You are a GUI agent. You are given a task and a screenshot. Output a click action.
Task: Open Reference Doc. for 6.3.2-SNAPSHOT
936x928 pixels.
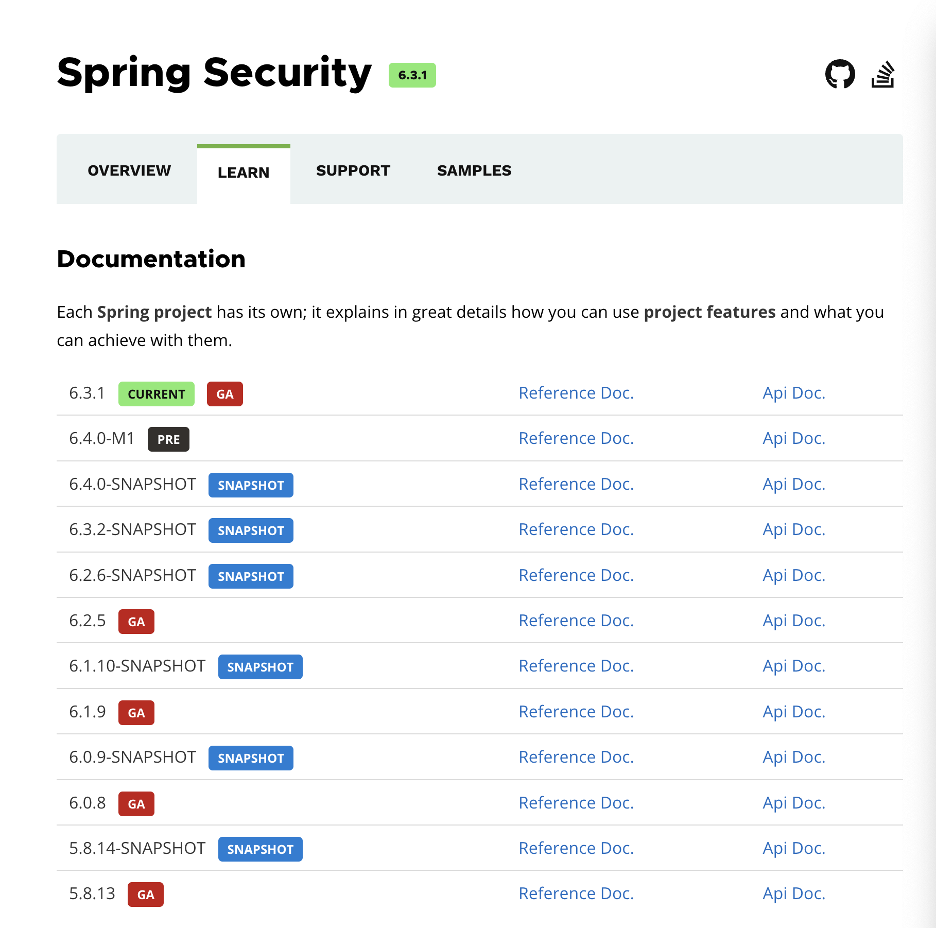576,529
